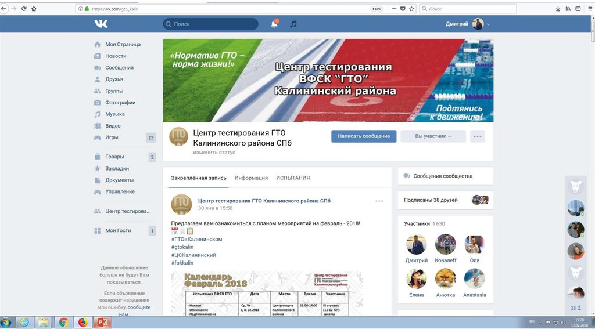
Task: Open the group three-dot actions button
Action: coord(478,136)
